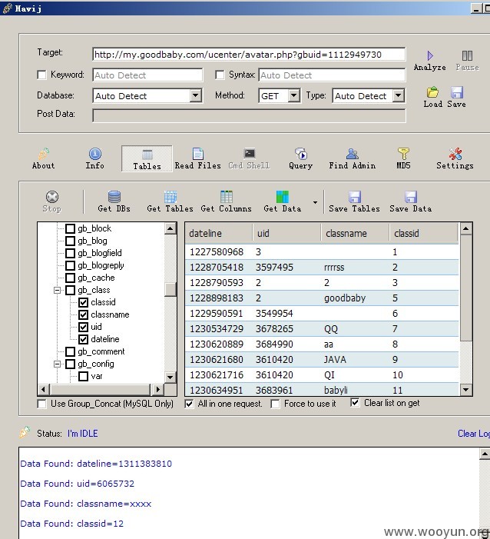Uncheck Clear list on get
The image size is (490, 539).
click(x=355, y=403)
